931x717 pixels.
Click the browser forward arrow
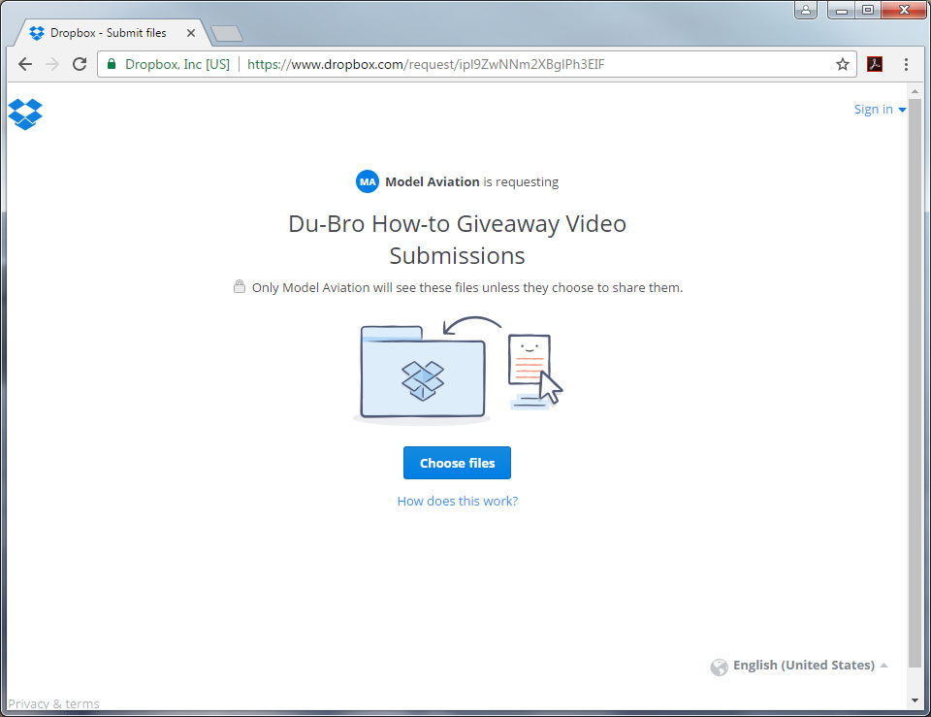coord(52,64)
